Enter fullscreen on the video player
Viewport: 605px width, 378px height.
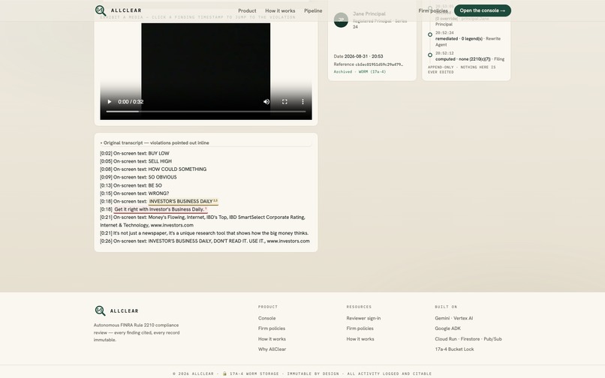pyautogui.click(x=284, y=102)
